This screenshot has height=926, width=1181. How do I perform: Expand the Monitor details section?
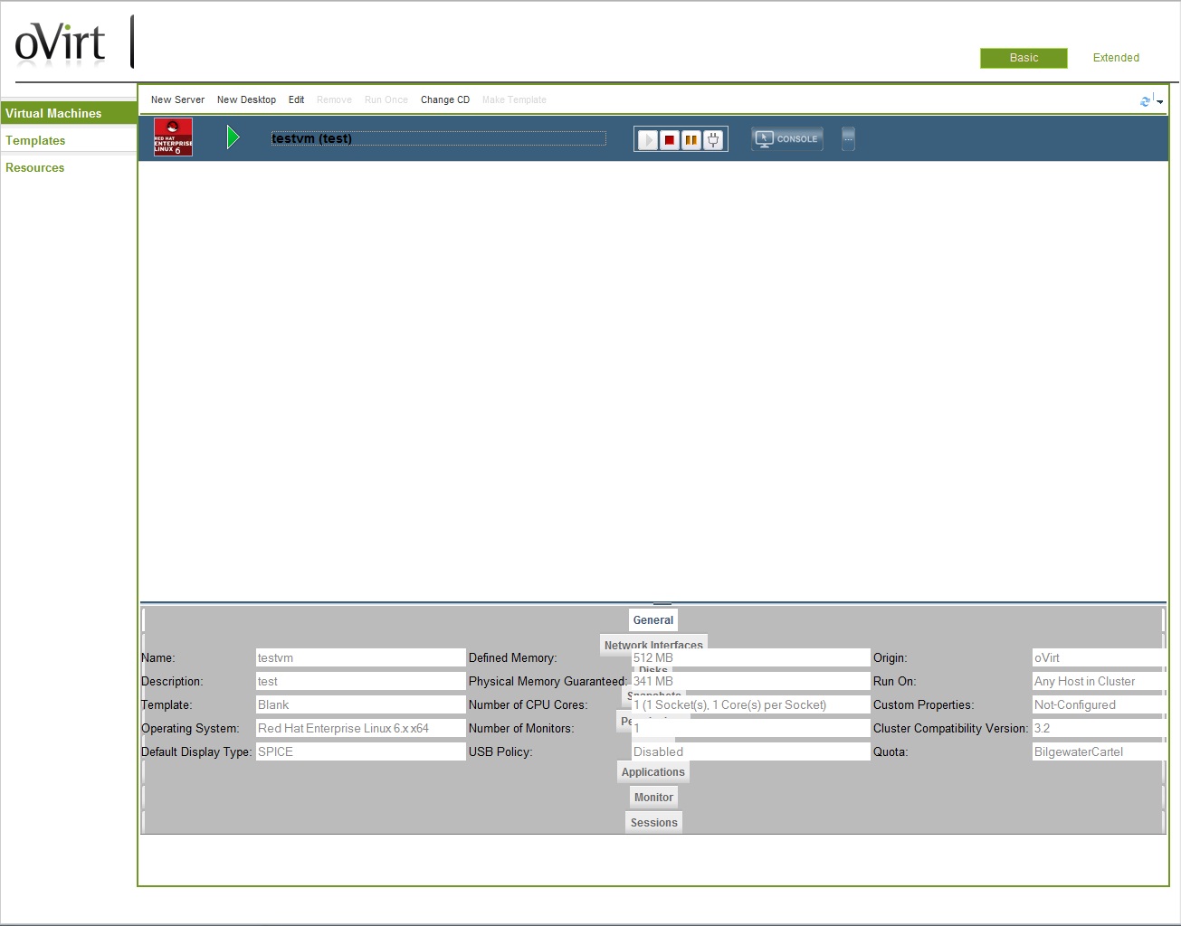tap(653, 798)
